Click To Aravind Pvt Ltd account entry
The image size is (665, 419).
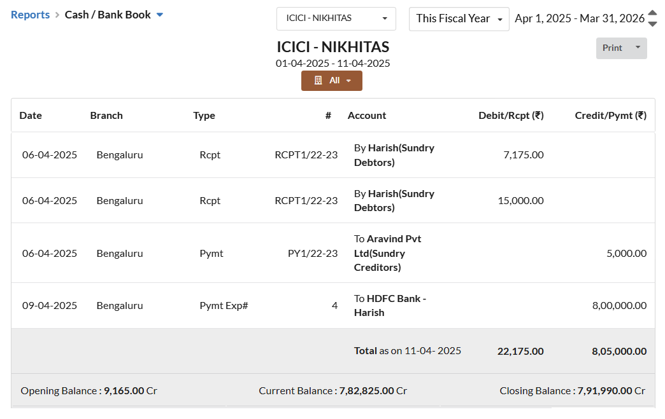pos(388,253)
